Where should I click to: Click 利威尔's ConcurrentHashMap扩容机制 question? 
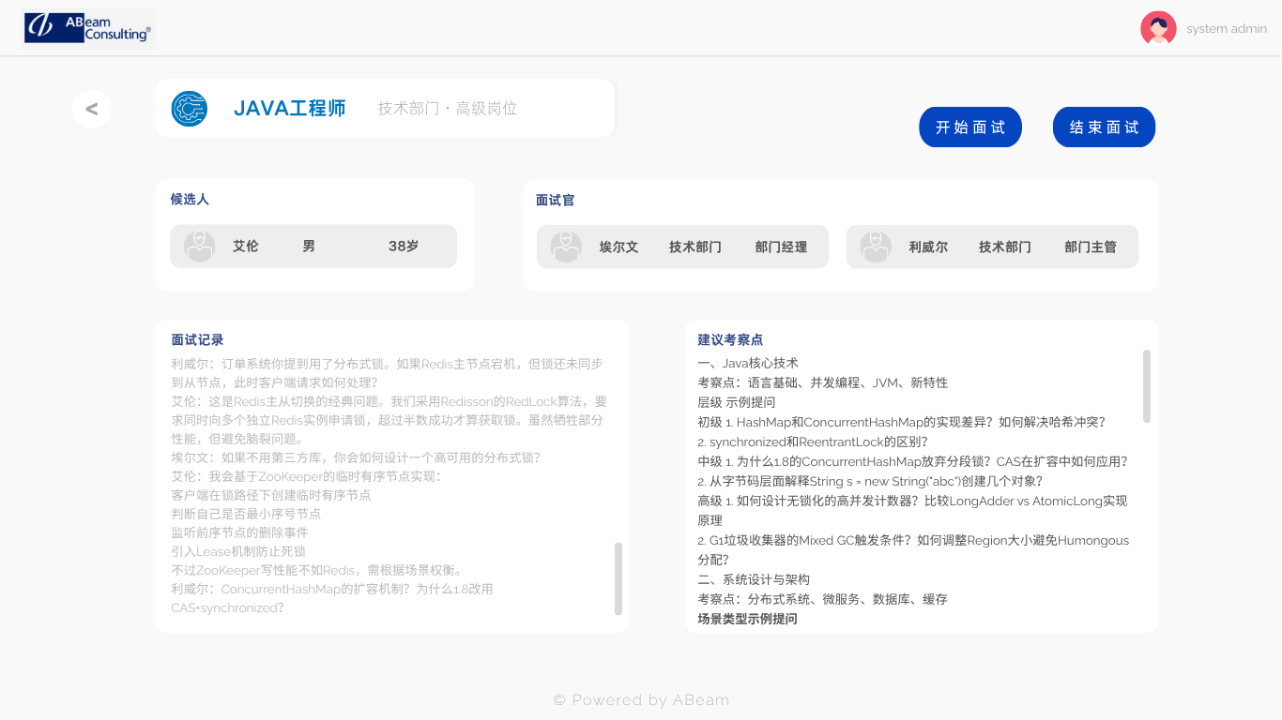332,598
